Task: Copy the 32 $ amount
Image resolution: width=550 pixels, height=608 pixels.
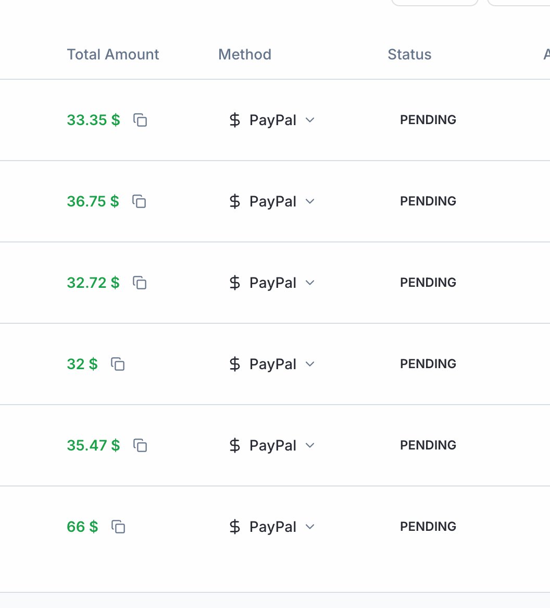Action: (118, 364)
